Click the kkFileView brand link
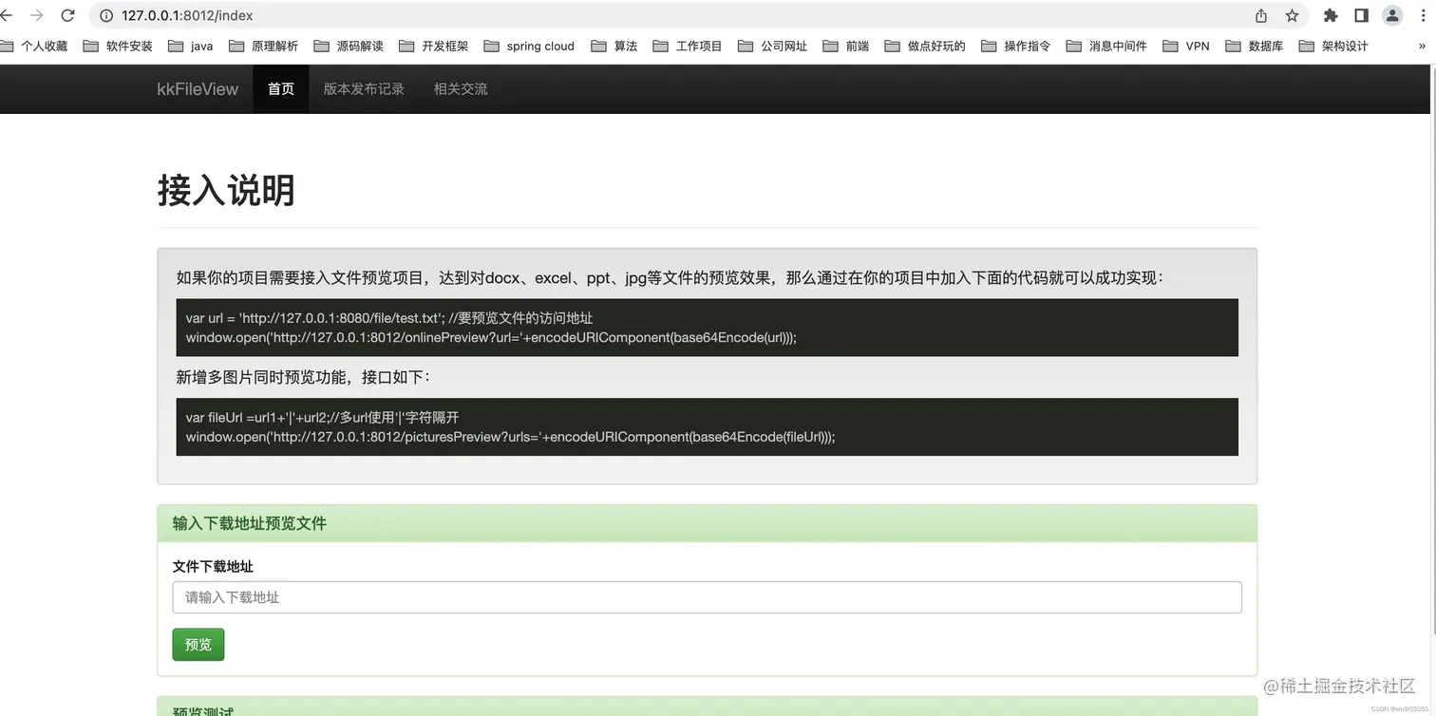 (x=198, y=88)
